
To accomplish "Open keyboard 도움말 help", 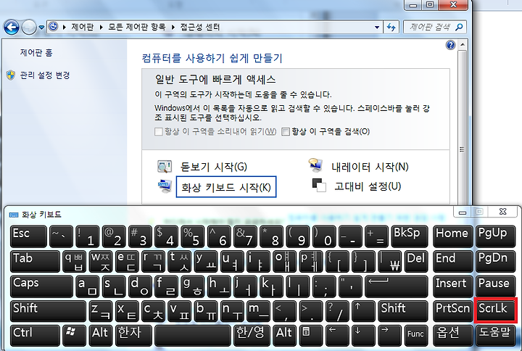I will pyautogui.click(x=495, y=336).
